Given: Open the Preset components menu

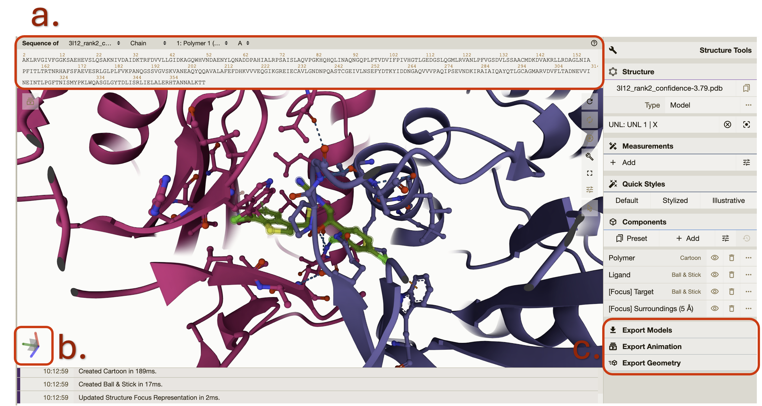Looking at the screenshot, I should [x=632, y=238].
